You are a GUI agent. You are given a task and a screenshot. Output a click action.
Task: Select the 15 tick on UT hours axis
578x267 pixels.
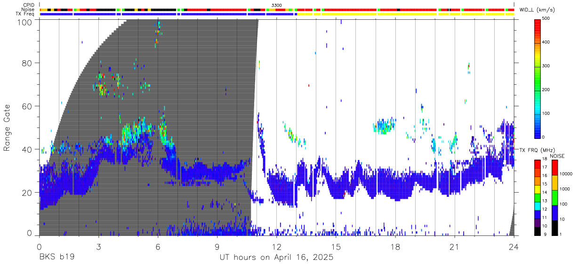point(336,246)
